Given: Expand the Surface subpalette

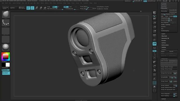Looking at the screenshot, I should [x=164, y=43].
